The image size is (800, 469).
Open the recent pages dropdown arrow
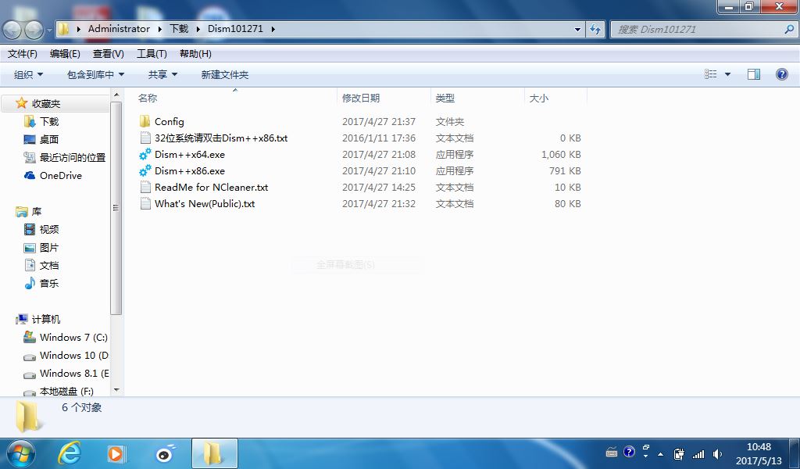point(49,30)
